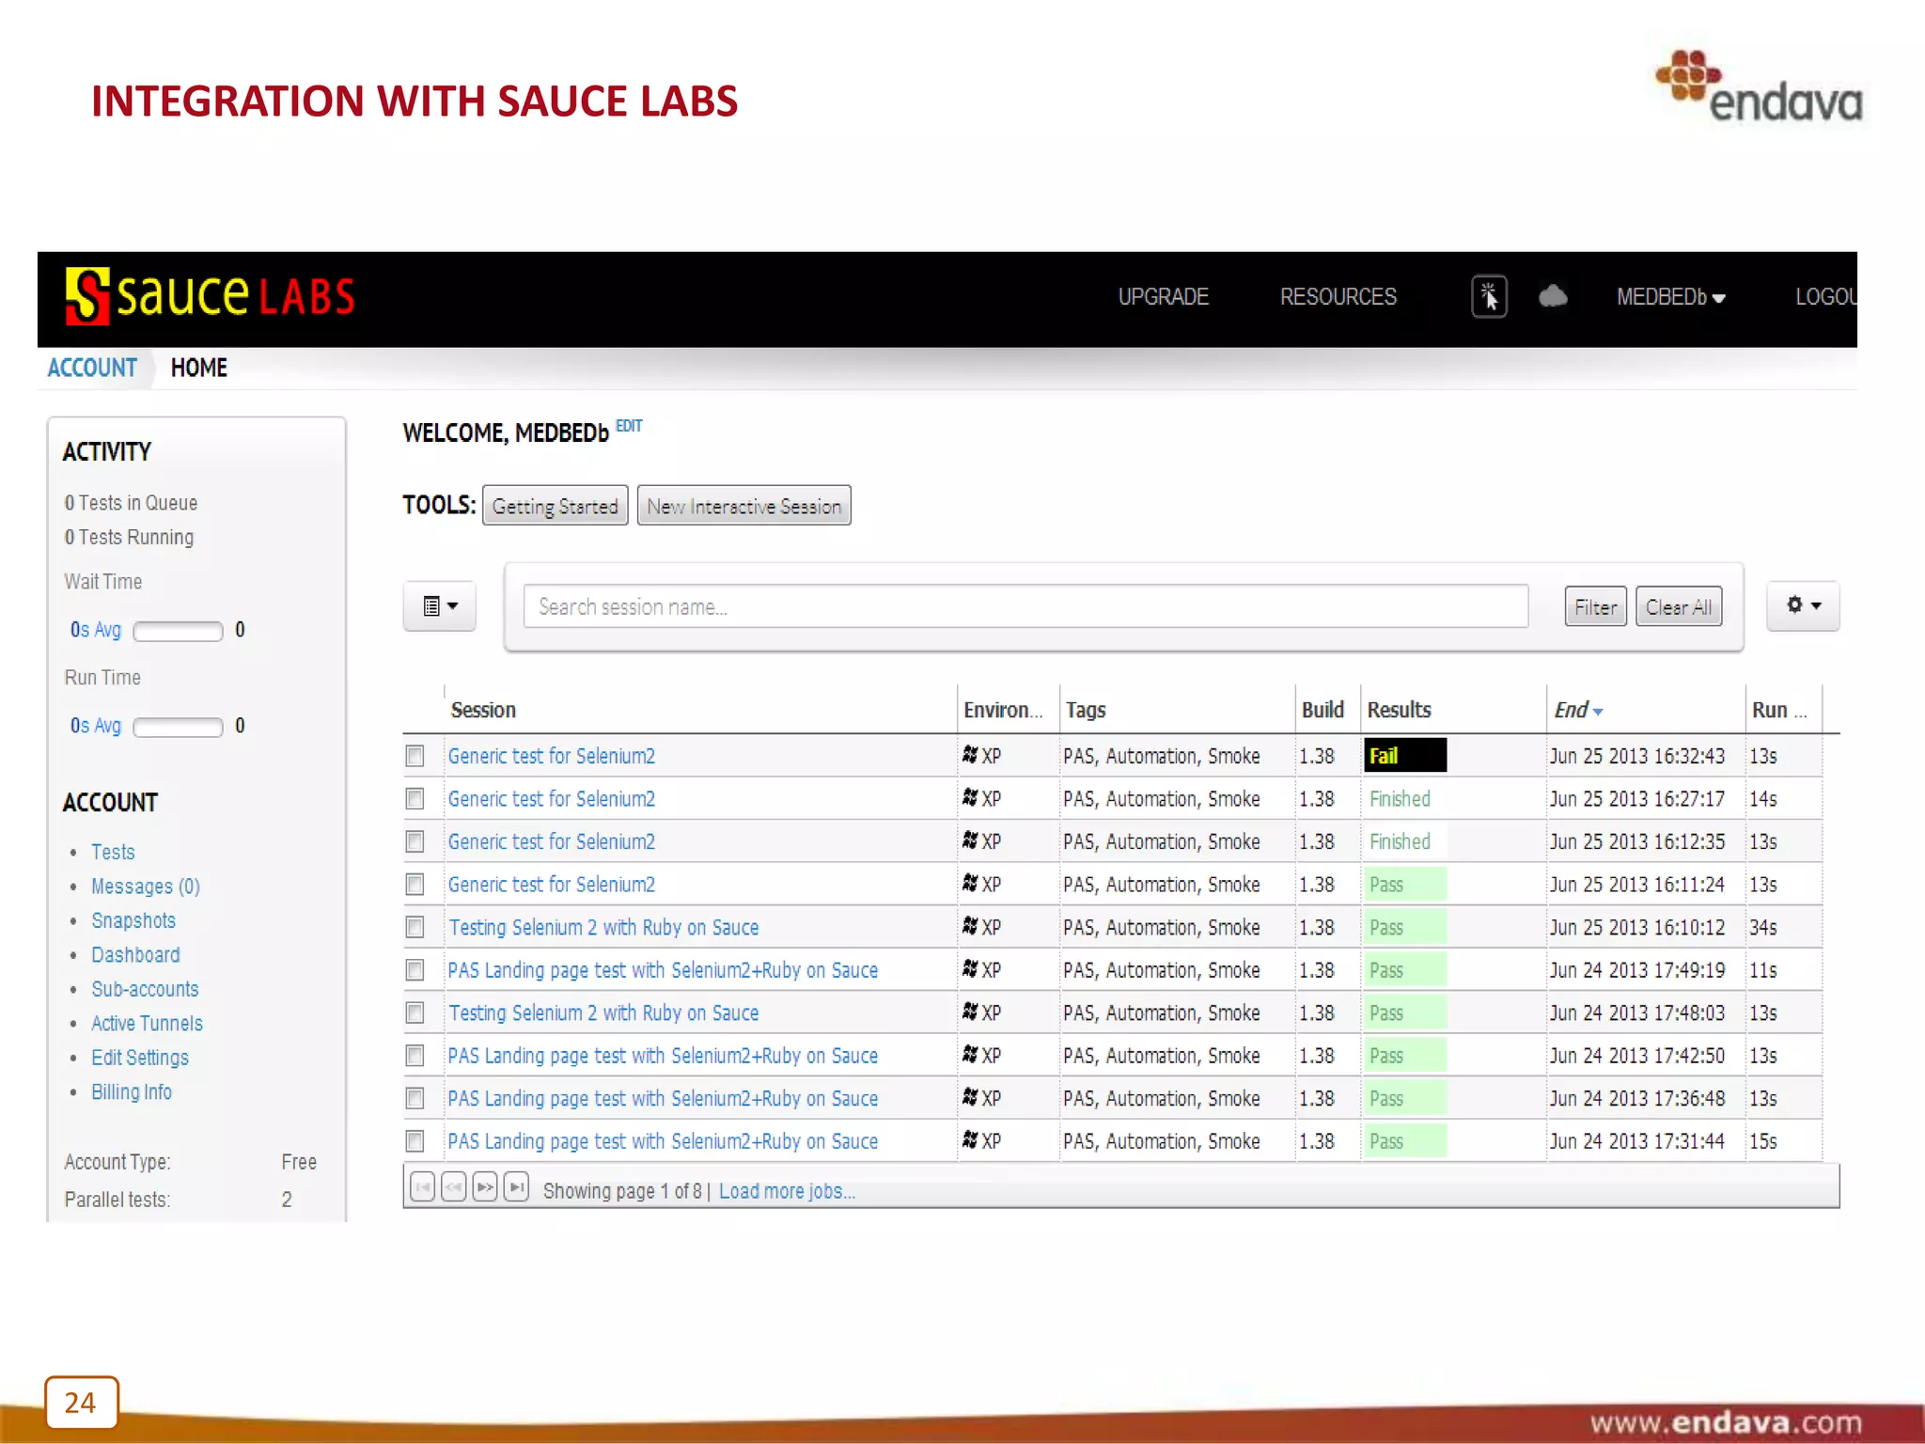The width and height of the screenshot is (1925, 1444).
Task: Check the job ending 16:10:12
Action: coord(415,927)
